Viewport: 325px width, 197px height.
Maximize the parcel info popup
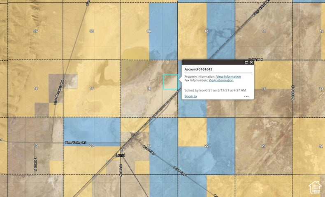pyautogui.click(x=247, y=62)
